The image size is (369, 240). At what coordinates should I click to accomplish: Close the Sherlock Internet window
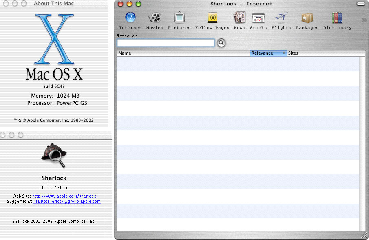[121, 4]
